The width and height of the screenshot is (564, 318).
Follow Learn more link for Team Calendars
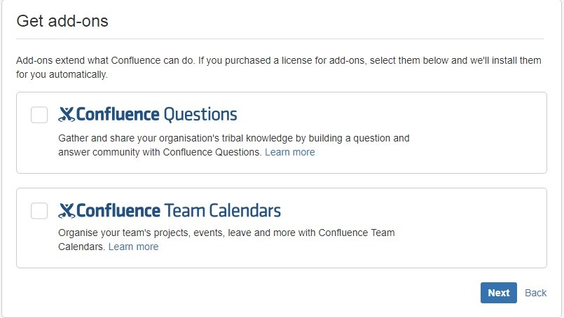click(x=133, y=247)
